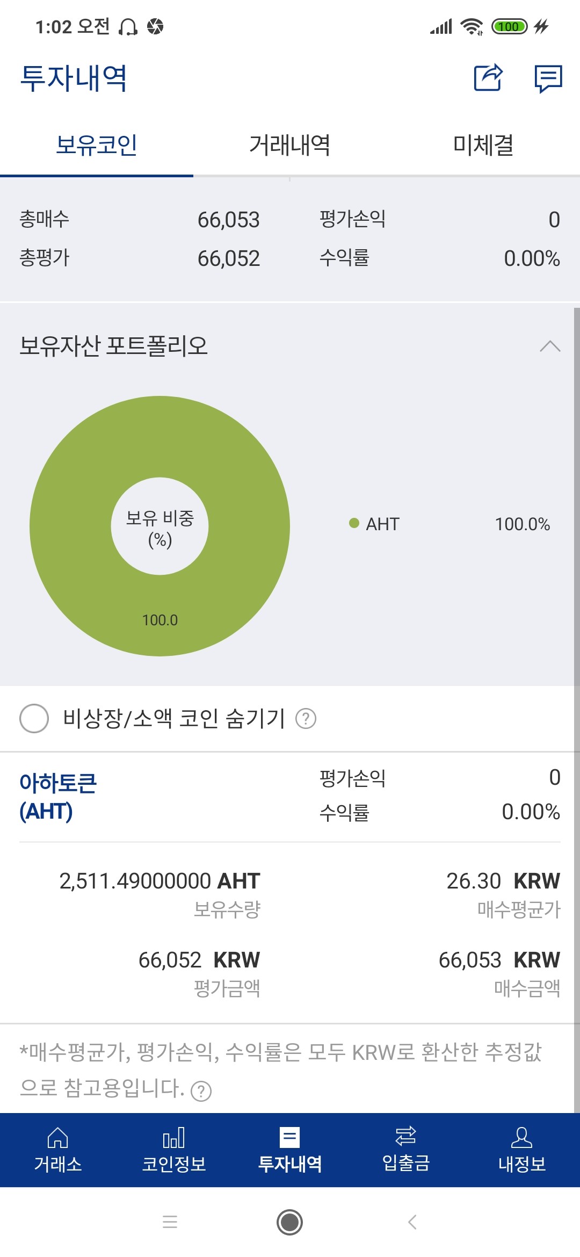Tap help icon after 참고용입니다 note
The height and width of the screenshot is (1257, 580).
(201, 1091)
